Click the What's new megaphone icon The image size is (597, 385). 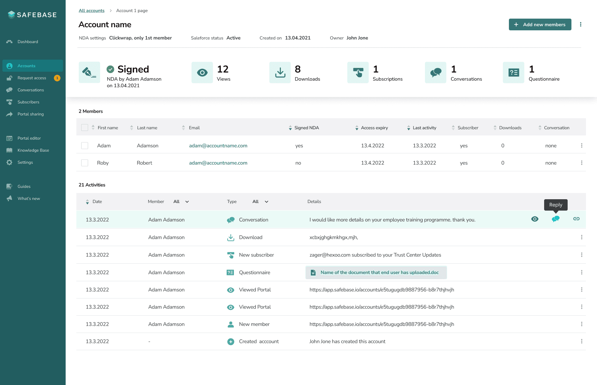[9, 199]
